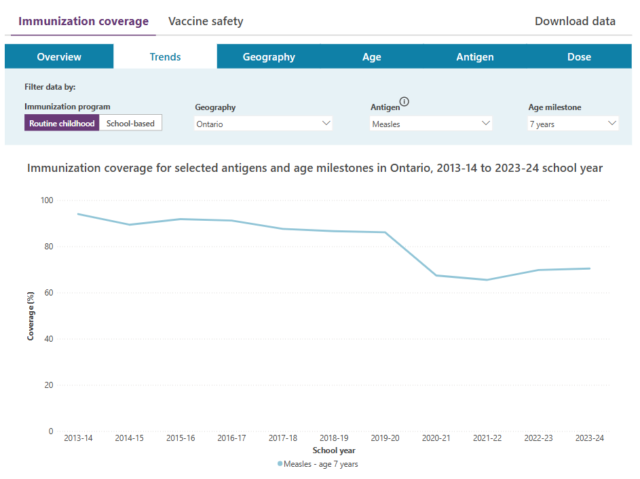Viewport: 640px width, 479px height.
Task: Open the Antigen tab
Action: pos(475,57)
